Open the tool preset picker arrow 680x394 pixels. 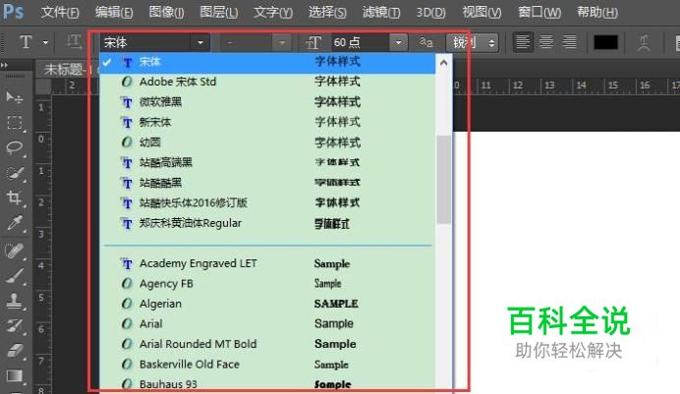45,42
